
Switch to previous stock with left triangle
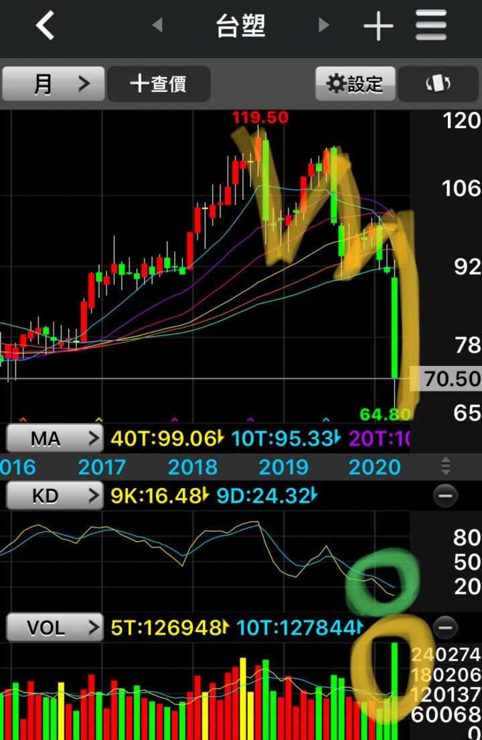pyautogui.click(x=157, y=25)
